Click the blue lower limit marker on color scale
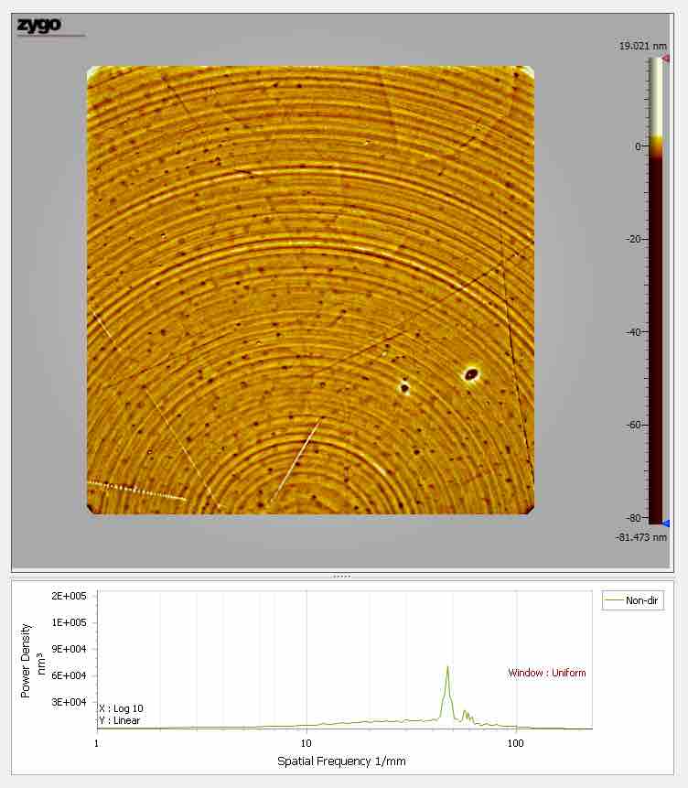This screenshot has width=688, height=788. pos(665,524)
